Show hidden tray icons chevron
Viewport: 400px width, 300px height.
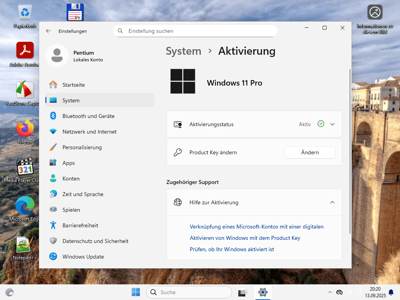click(330, 292)
